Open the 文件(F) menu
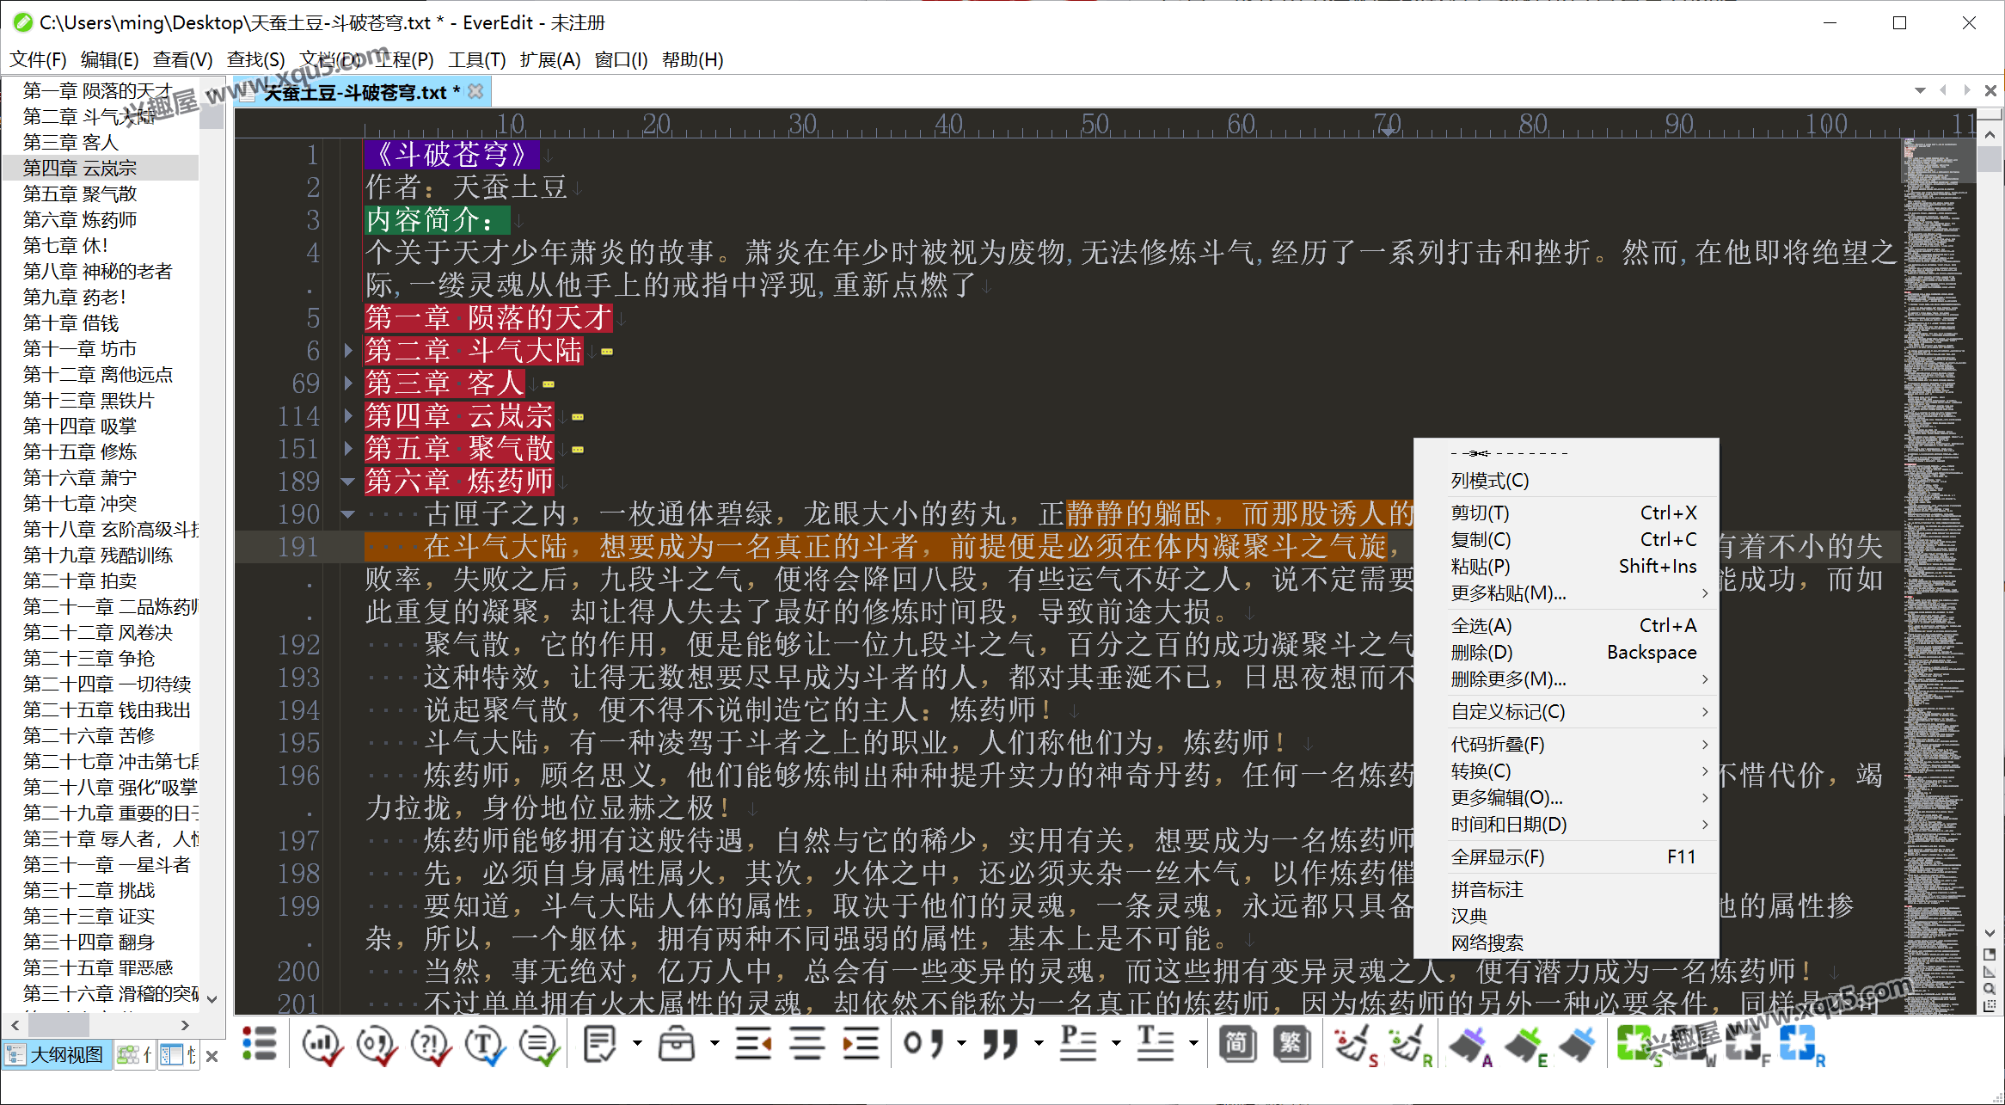The width and height of the screenshot is (2005, 1105). (x=38, y=59)
